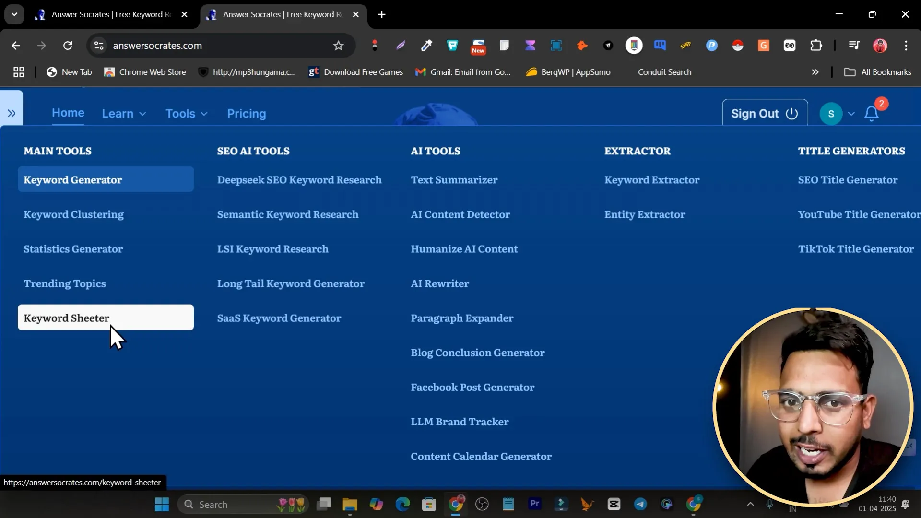The height and width of the screenshot is (518, 921).
Task: Open the Keyword Sheeter tool
Action: pos(67,318)
